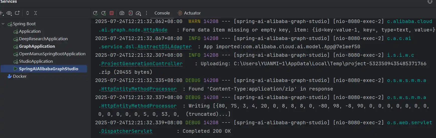
Task: Switch to the Actuator tab
Action: pos(192,13)
